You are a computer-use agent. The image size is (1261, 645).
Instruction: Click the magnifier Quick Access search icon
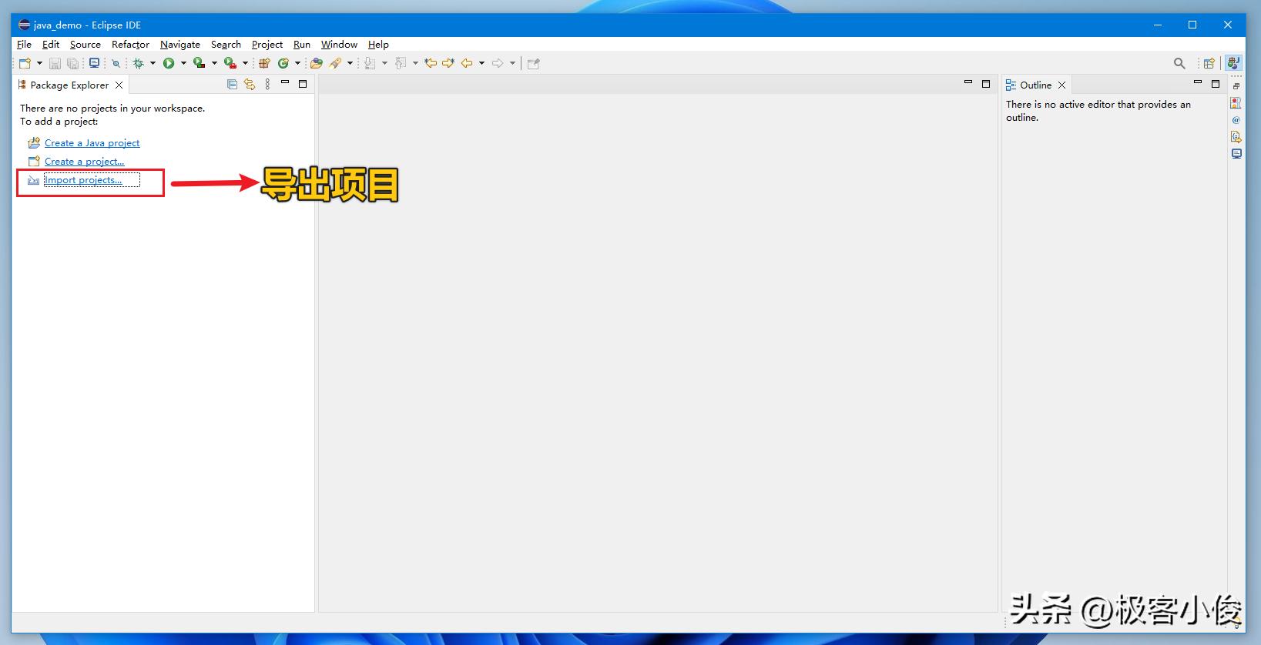tap(1179, 63)
